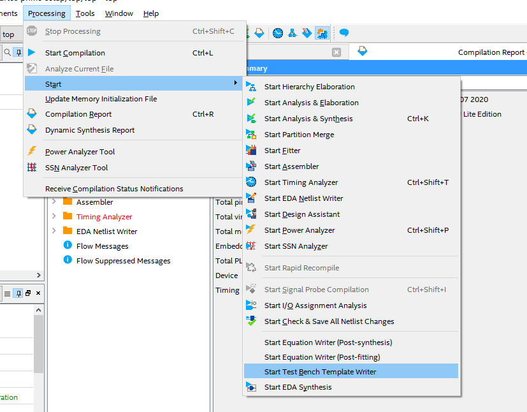Click the highlighted orange-and-blue chip toolbar icon
Screen dimensions: 527x412
(x=322, y=33)
